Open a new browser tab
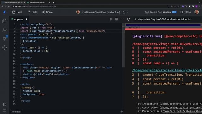 point(53,3)
